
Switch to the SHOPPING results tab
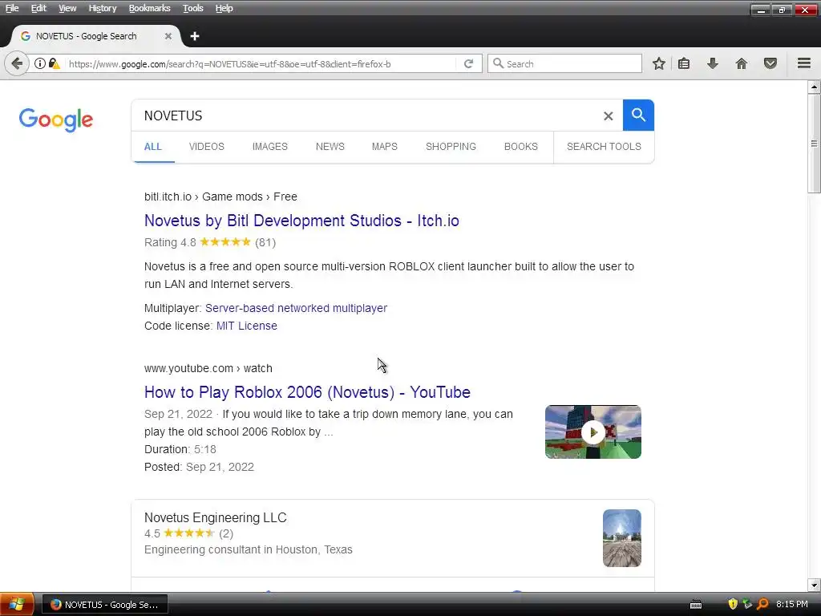pos(451,147)
